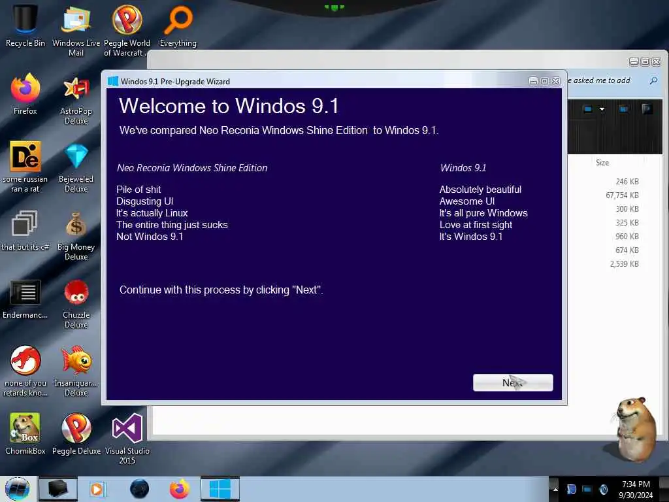Click the Windos wizard taskbar button
Image resolution: width=669 pixels, height=502 pixels.
click(x=220, y=489)
